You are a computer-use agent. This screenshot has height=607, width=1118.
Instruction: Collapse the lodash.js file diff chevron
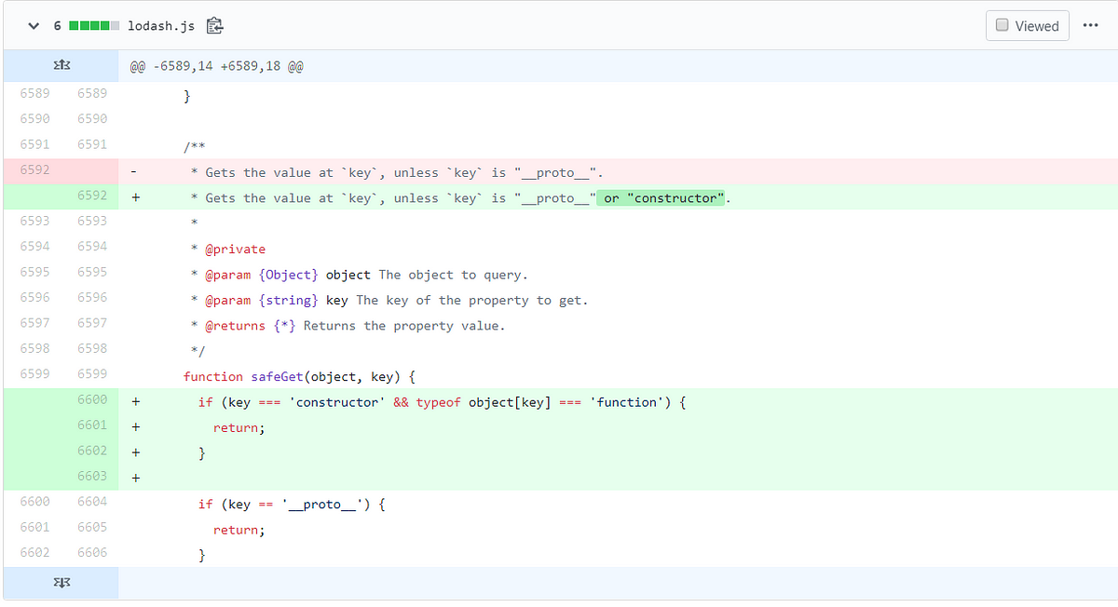tap(34, 26)
